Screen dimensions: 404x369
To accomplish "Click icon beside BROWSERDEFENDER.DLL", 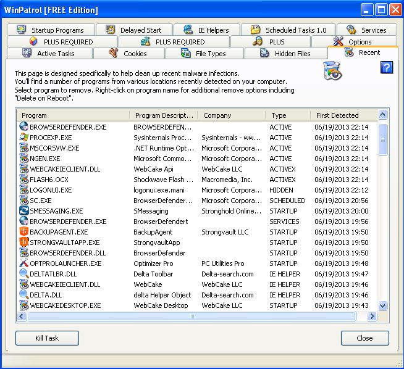I will 23,253.
